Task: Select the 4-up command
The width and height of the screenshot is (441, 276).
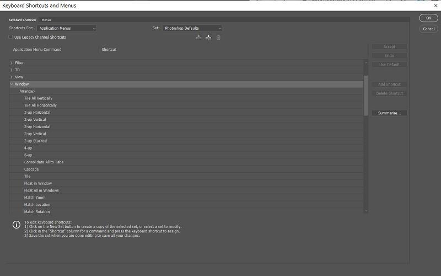Action: tap(186, 148)
